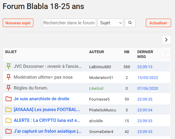Go to next page with chevron arrow
The height and width of the screenshot is (139, 175).
click(167, 40)
